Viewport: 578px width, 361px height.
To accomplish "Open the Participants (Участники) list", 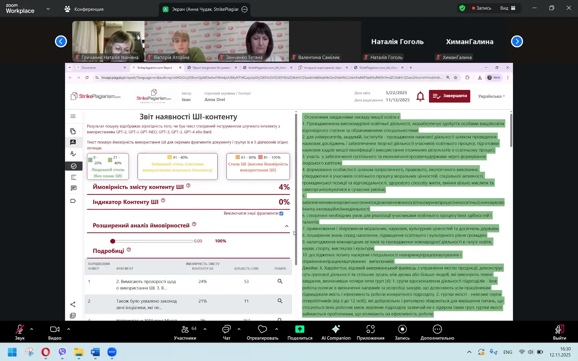I will point(185,329).
